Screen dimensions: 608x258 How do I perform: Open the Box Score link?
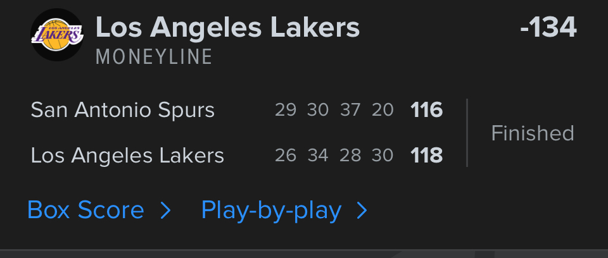[x=85, y=211]
